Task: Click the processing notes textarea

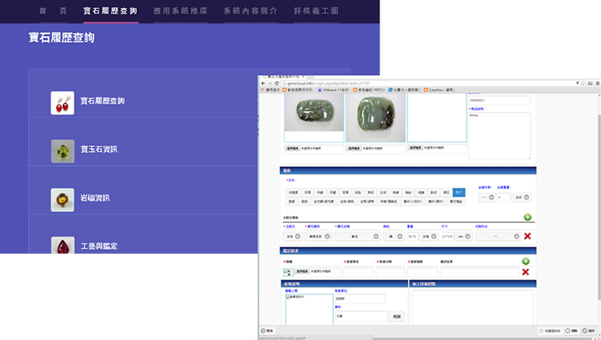Action: [x=473, y=308]
